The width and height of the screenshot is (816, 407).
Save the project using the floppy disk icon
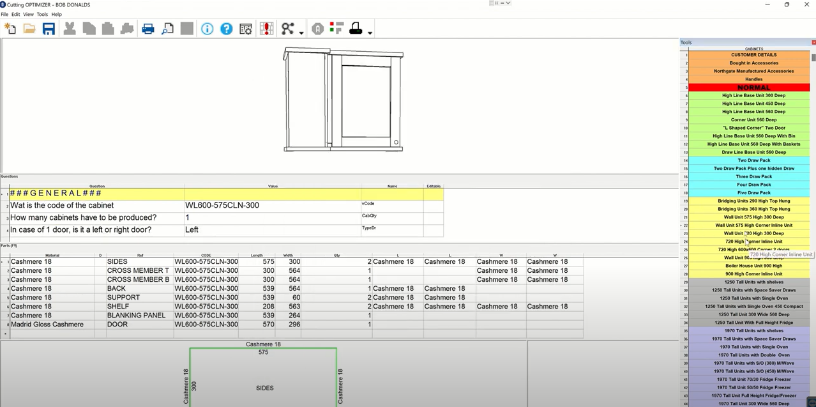pyautogui.click(x=49, y=29)
